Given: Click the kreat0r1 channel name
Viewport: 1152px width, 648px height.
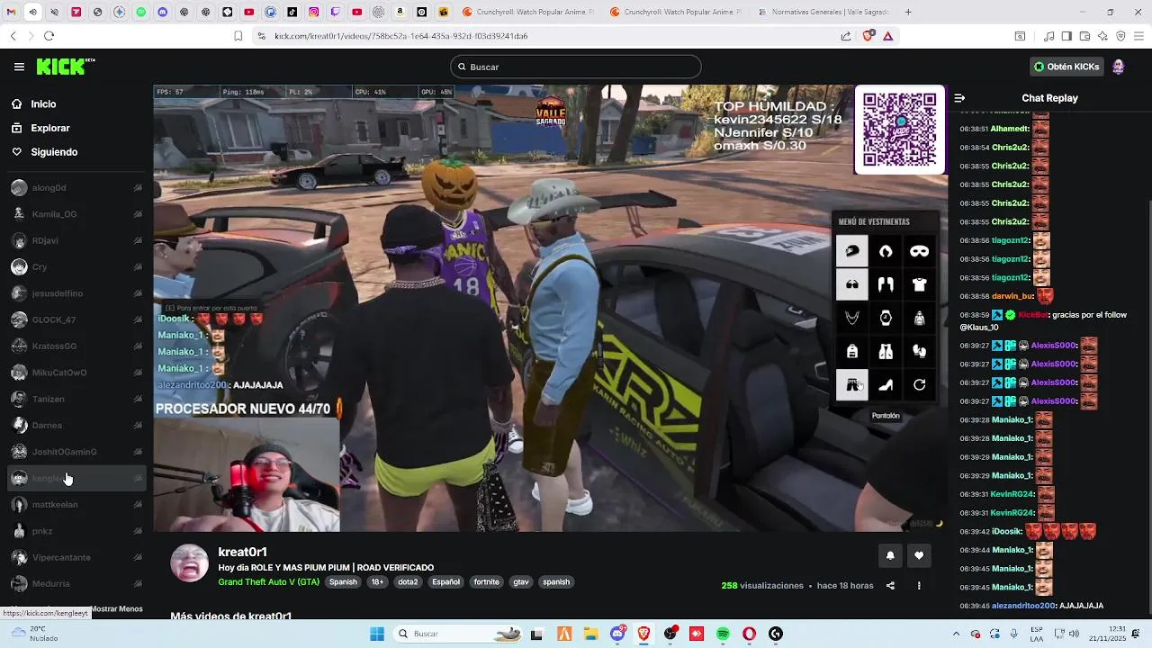Looking at the screenshot, I should 242,552.
